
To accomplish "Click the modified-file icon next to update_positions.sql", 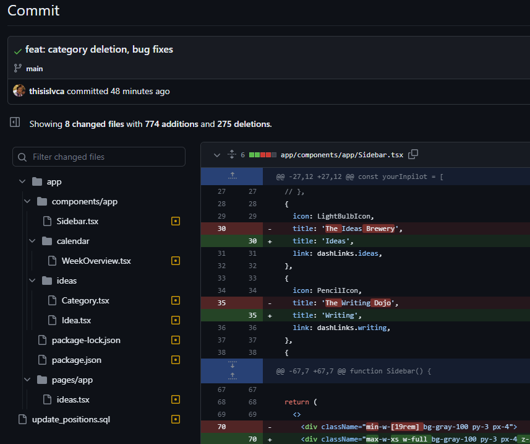I will point(175,419).
